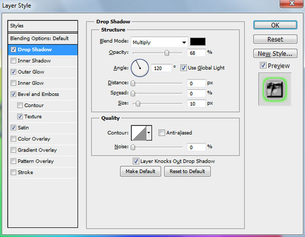This screenshot has height=237, width=305.
Task: Enable the Inner Glow checkbox
Action: (13, 83)
